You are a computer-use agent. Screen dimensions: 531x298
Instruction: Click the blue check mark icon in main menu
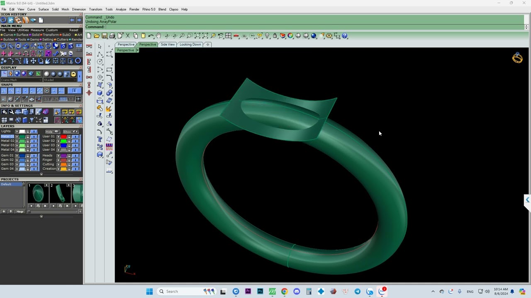pyautogui.click(x=55, y=53)
